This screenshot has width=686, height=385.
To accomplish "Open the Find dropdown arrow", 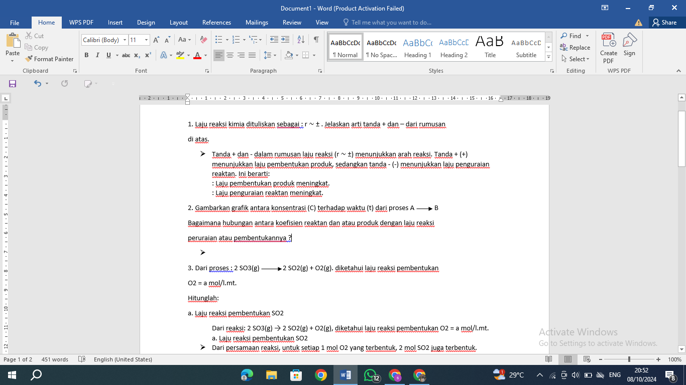I will pyautogui.click(x=587, y=36).
